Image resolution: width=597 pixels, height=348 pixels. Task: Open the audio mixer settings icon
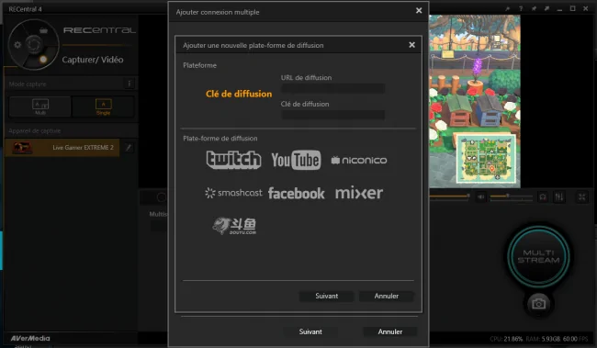(x=559, y=196)
